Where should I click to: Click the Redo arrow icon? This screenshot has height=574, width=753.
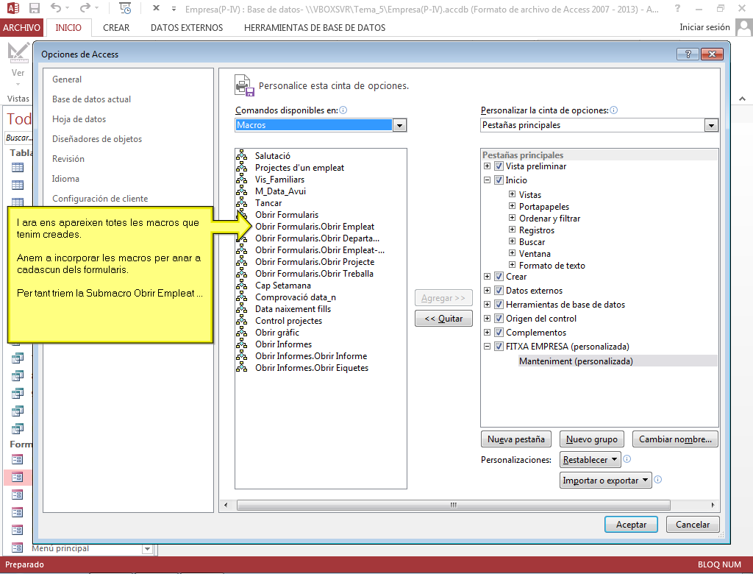tap(85, 7)
